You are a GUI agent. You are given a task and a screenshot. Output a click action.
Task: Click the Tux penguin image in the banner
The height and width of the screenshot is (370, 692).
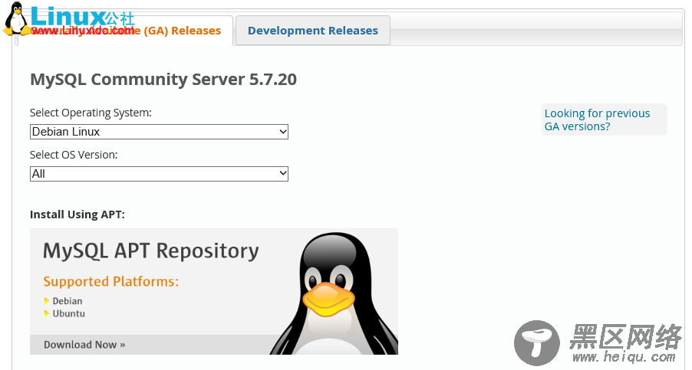334,294
